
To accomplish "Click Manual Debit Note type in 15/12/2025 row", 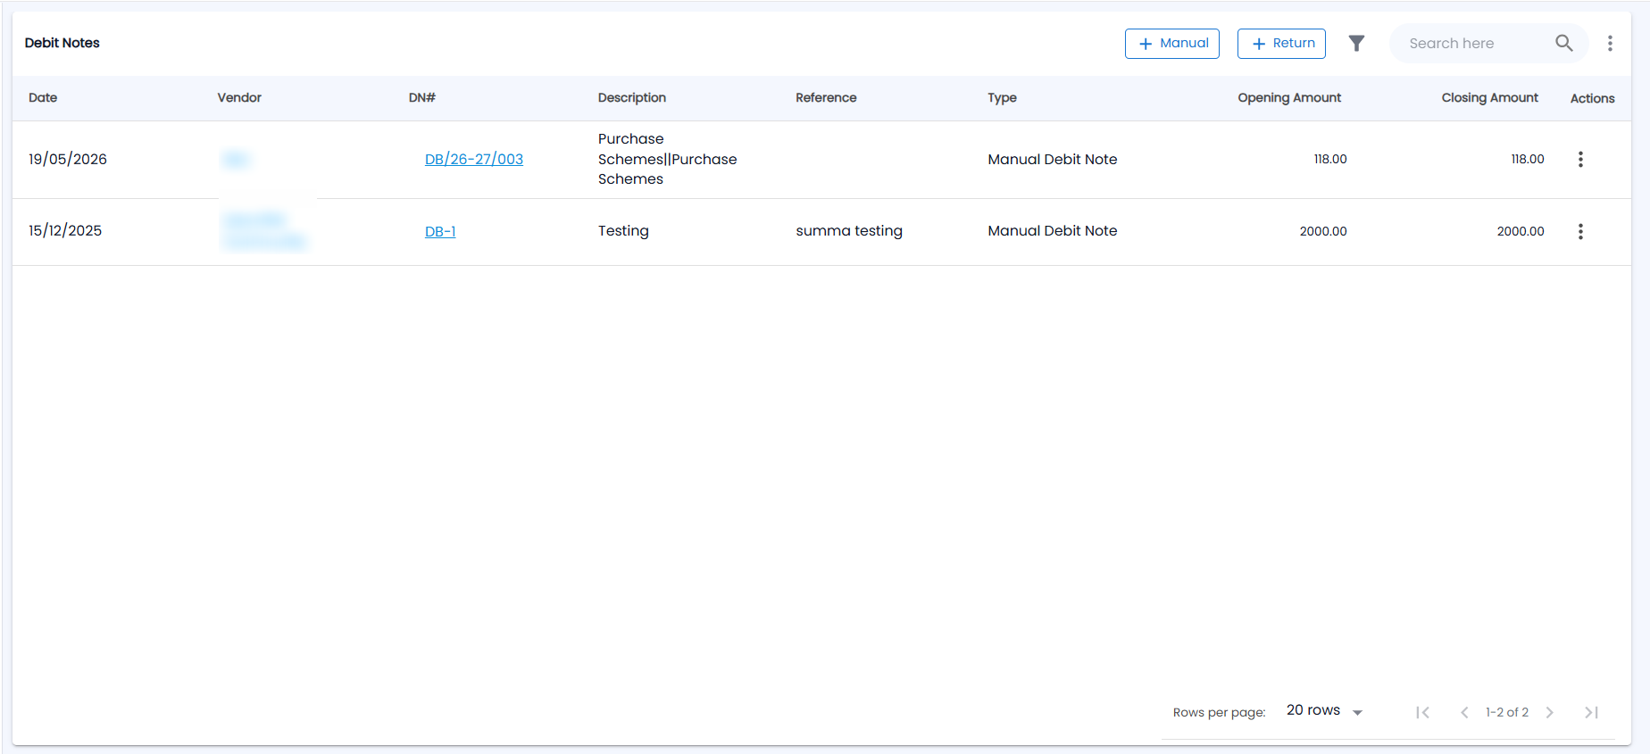I will pyautogui.click(x=1053, y=231).
